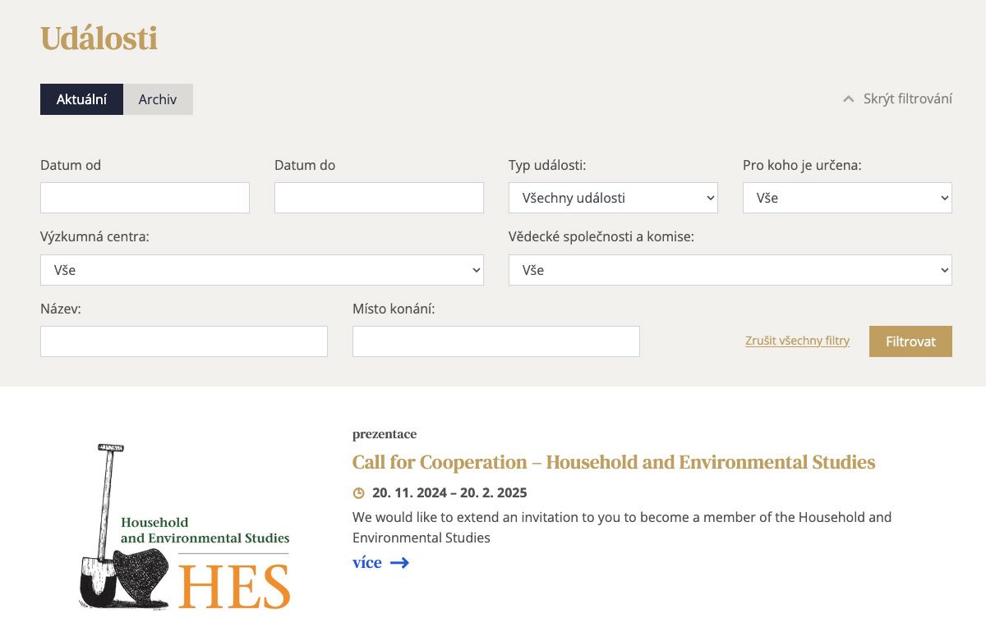Viewport: 986px width, 618px height.
Task: Collapse filters with the chevron-up icon
Action: point(849,99)
